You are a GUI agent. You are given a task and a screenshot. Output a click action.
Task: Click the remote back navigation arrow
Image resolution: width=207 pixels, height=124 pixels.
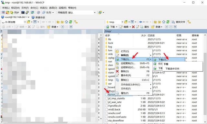pos(141,22)
